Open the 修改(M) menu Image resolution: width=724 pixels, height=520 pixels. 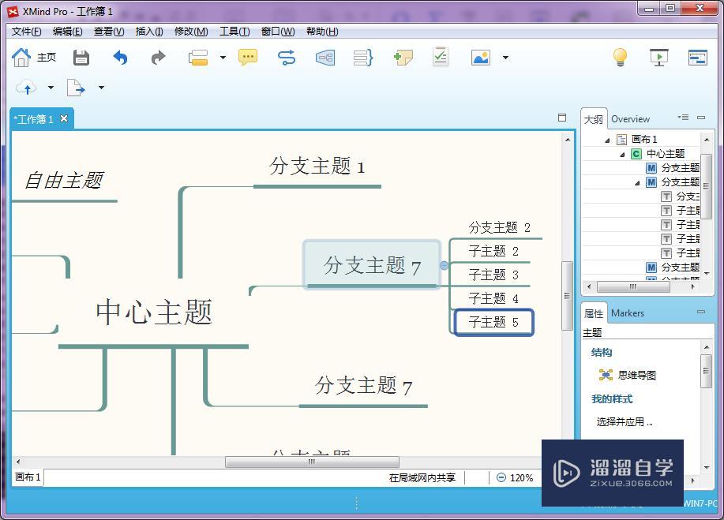(191, 32)
